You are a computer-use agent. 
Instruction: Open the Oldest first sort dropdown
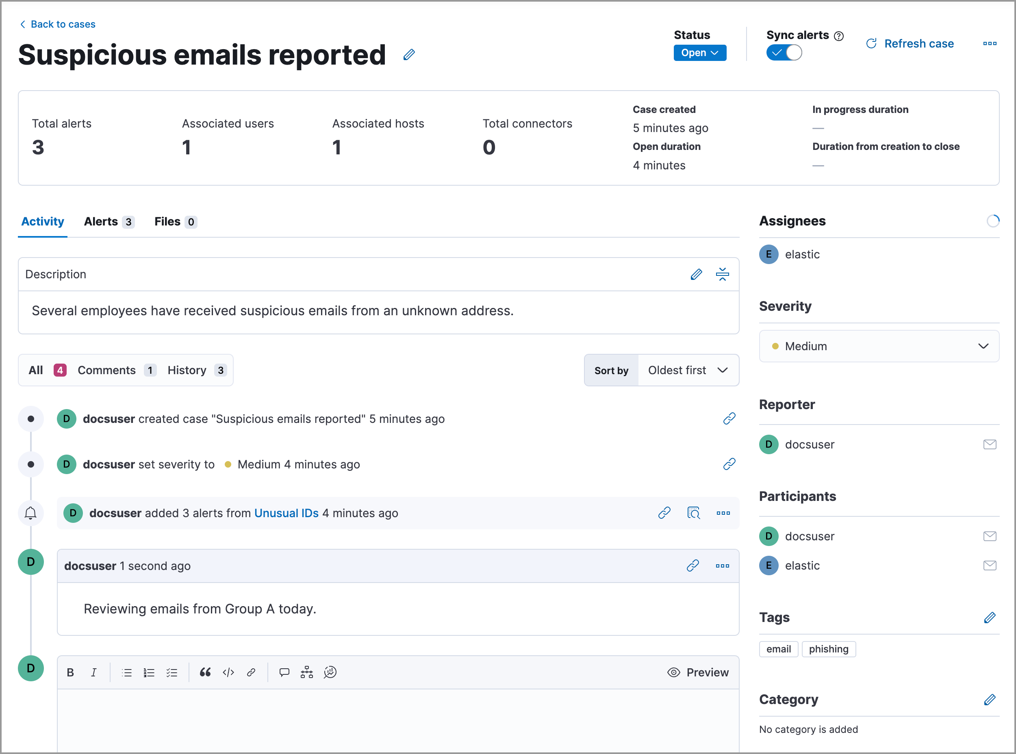pyautogui.click(x=688, y=370)
